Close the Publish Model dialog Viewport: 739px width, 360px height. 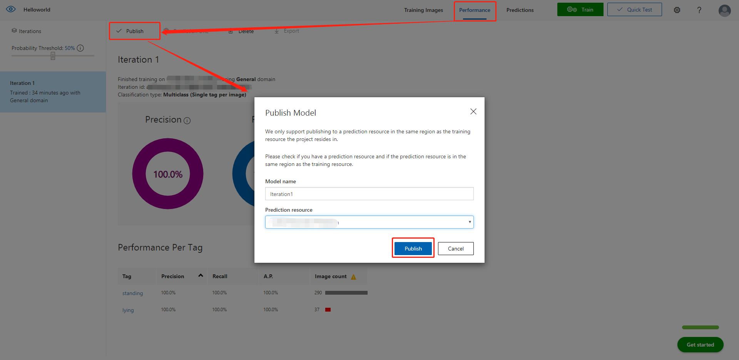point(473,111)
